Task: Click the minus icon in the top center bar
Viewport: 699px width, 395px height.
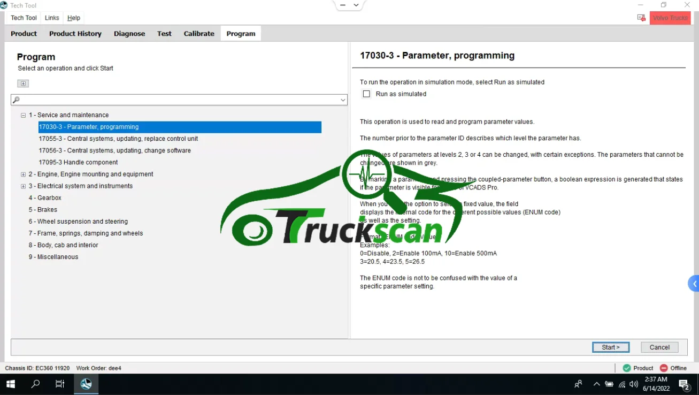Action: [x=343, y=5]
